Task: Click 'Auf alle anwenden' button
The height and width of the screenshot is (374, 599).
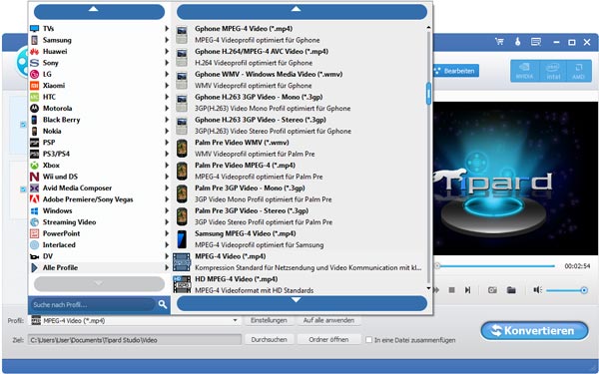Action: [x=328, y=320]
